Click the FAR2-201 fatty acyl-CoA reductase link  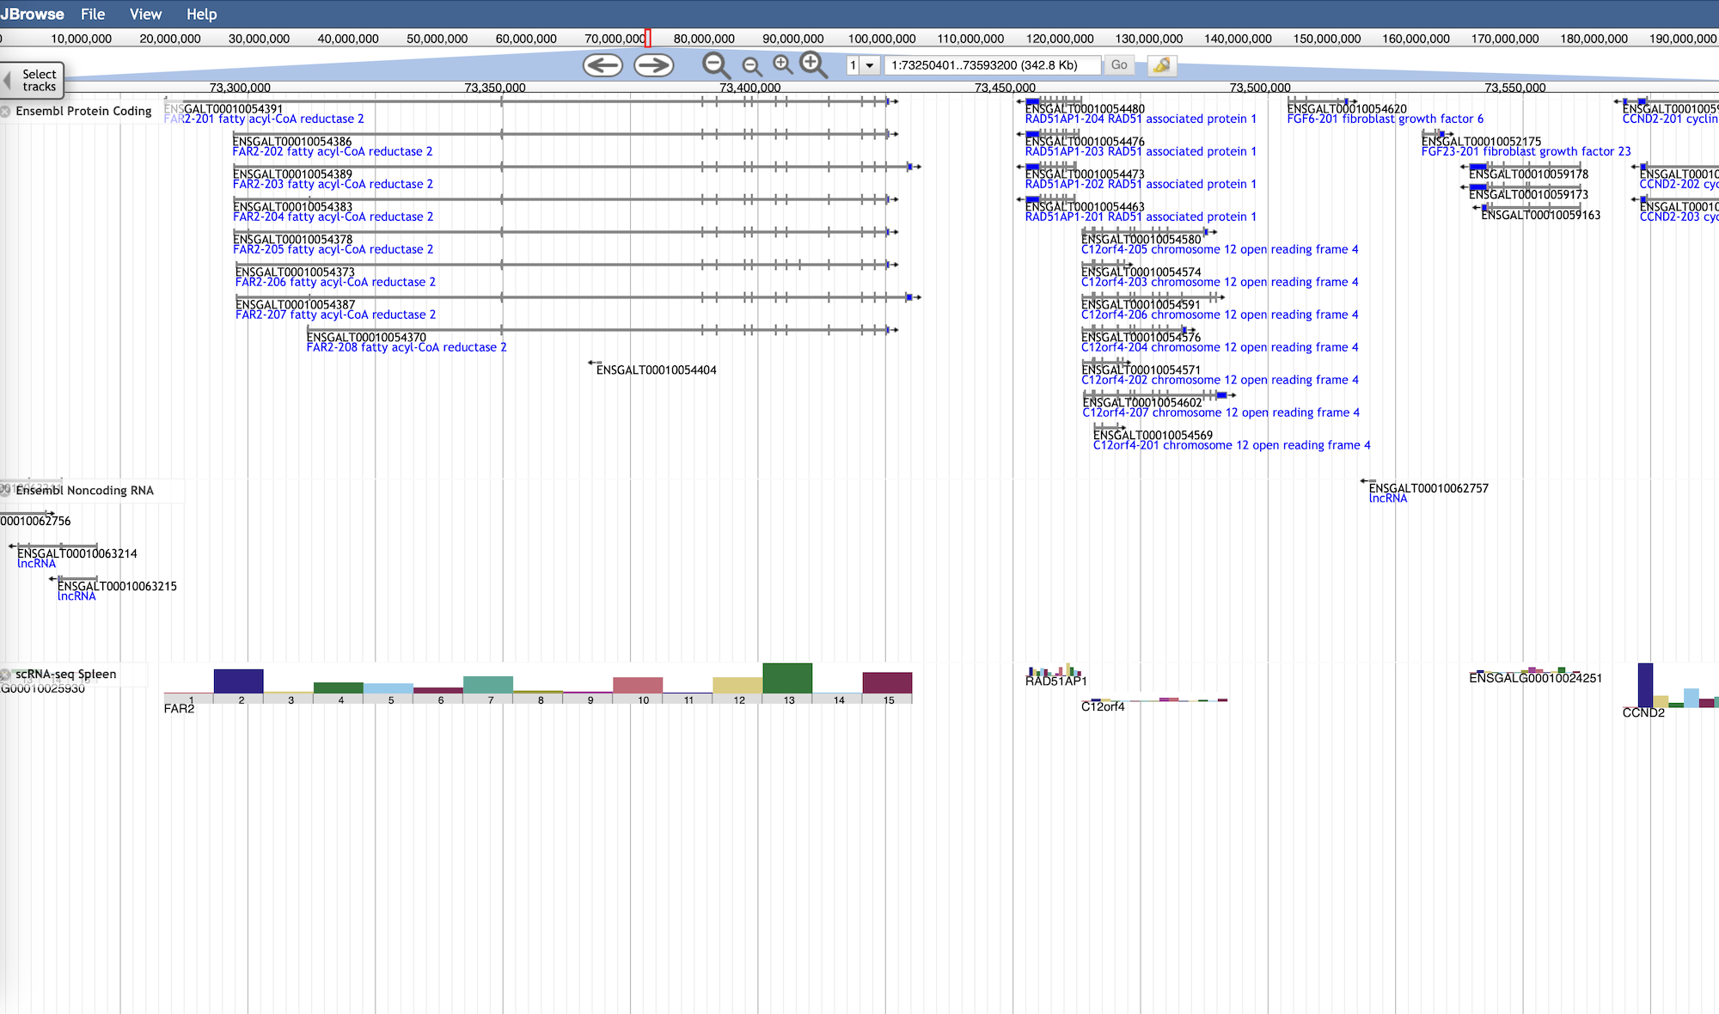tap(264, 119)
